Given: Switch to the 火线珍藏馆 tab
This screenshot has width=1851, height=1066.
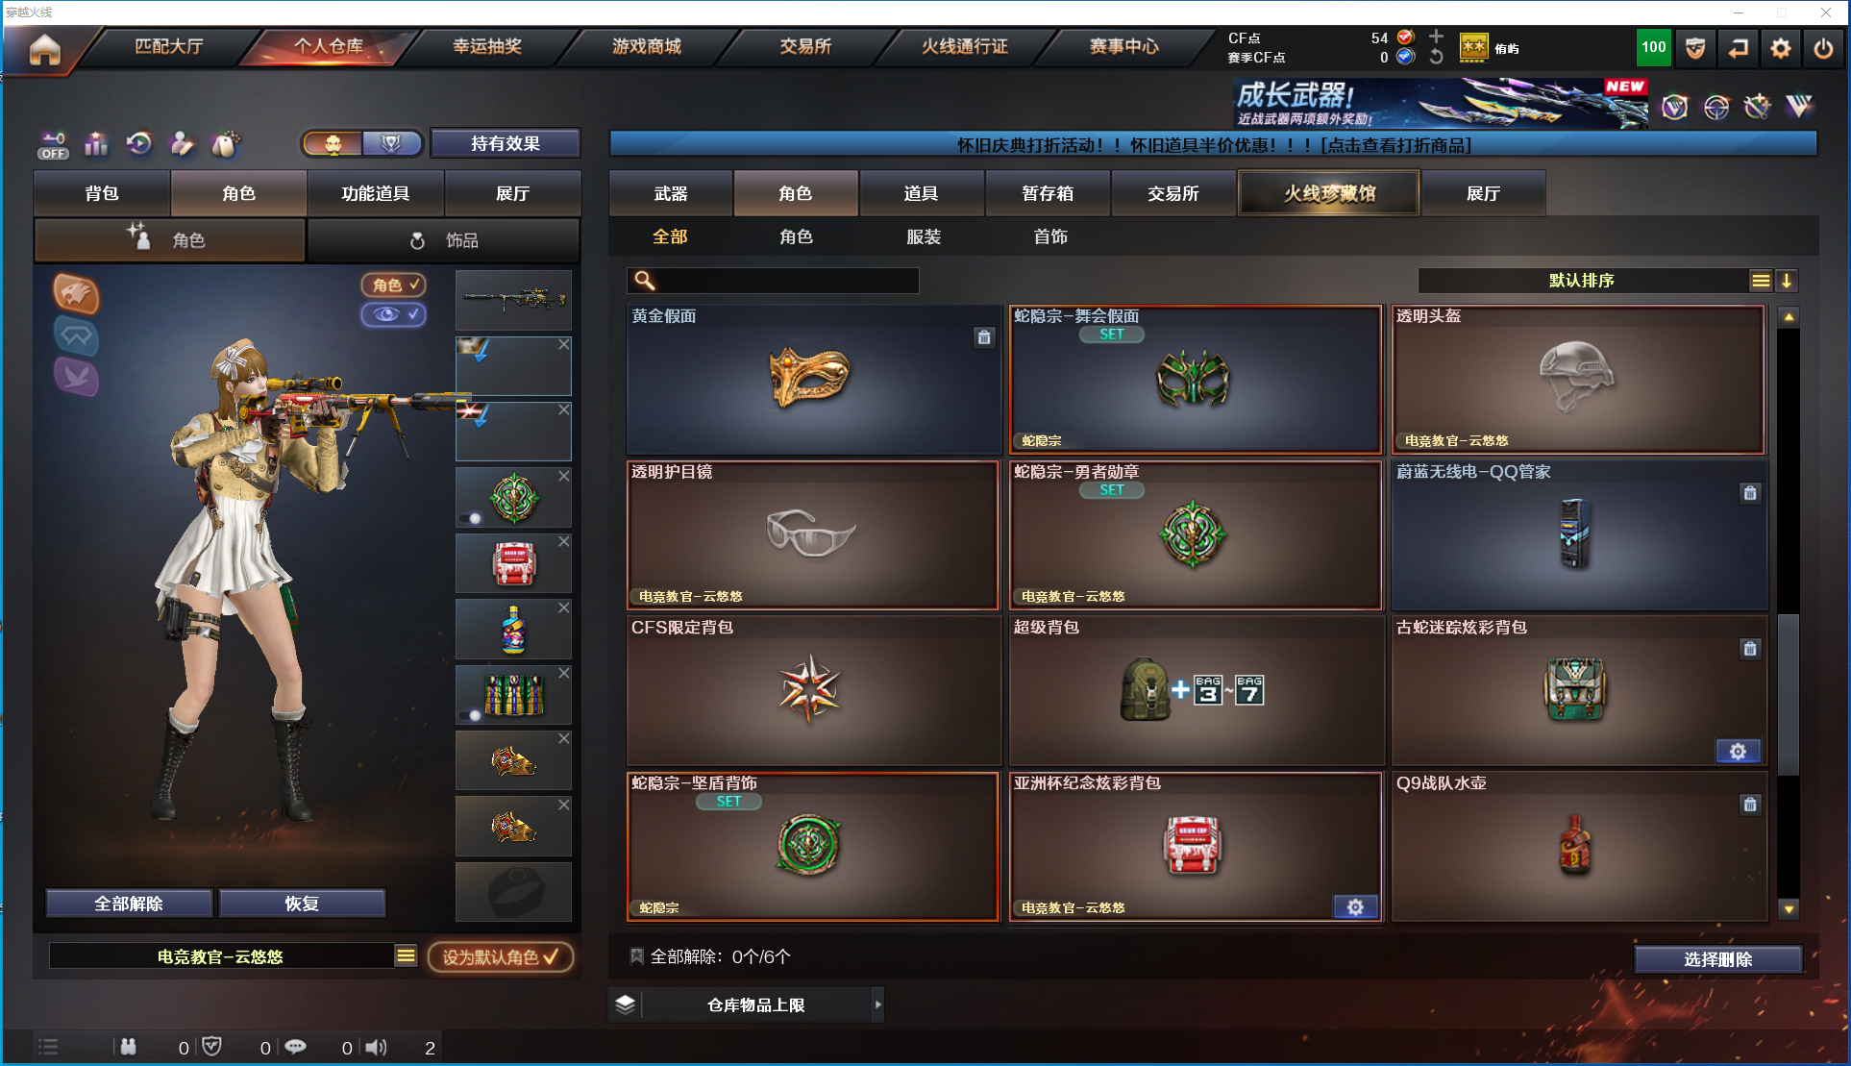Looking at the screenshot, I should pos(1328,193).
